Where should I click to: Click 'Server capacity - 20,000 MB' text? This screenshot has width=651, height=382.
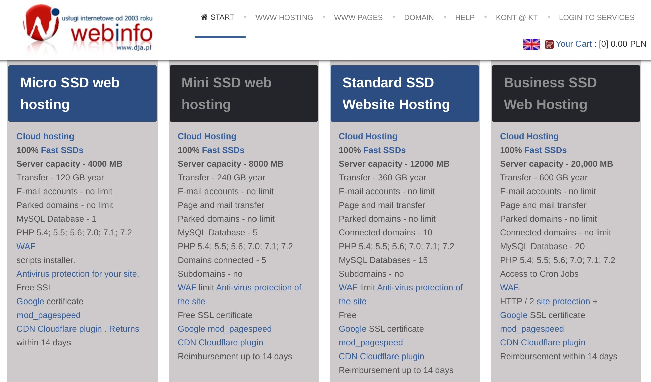pos(557,164)
